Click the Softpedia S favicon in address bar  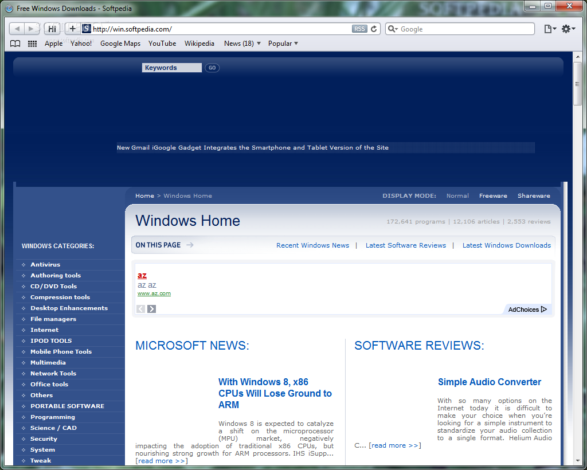[87, 29]
